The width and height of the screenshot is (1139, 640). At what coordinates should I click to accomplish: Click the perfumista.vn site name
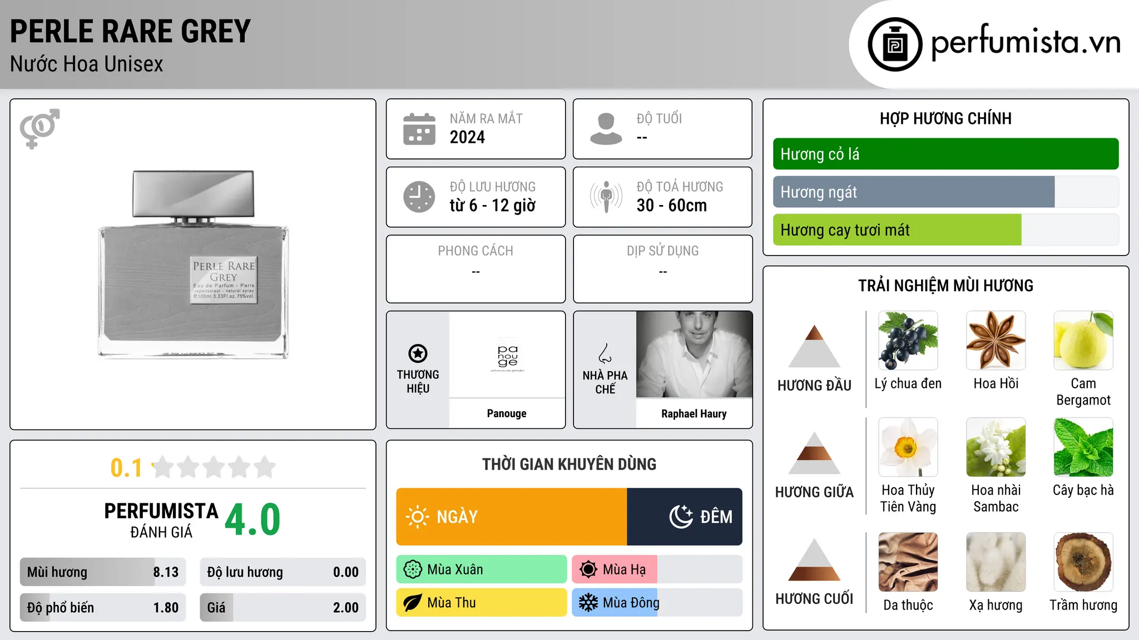(x=1026, y=43)
